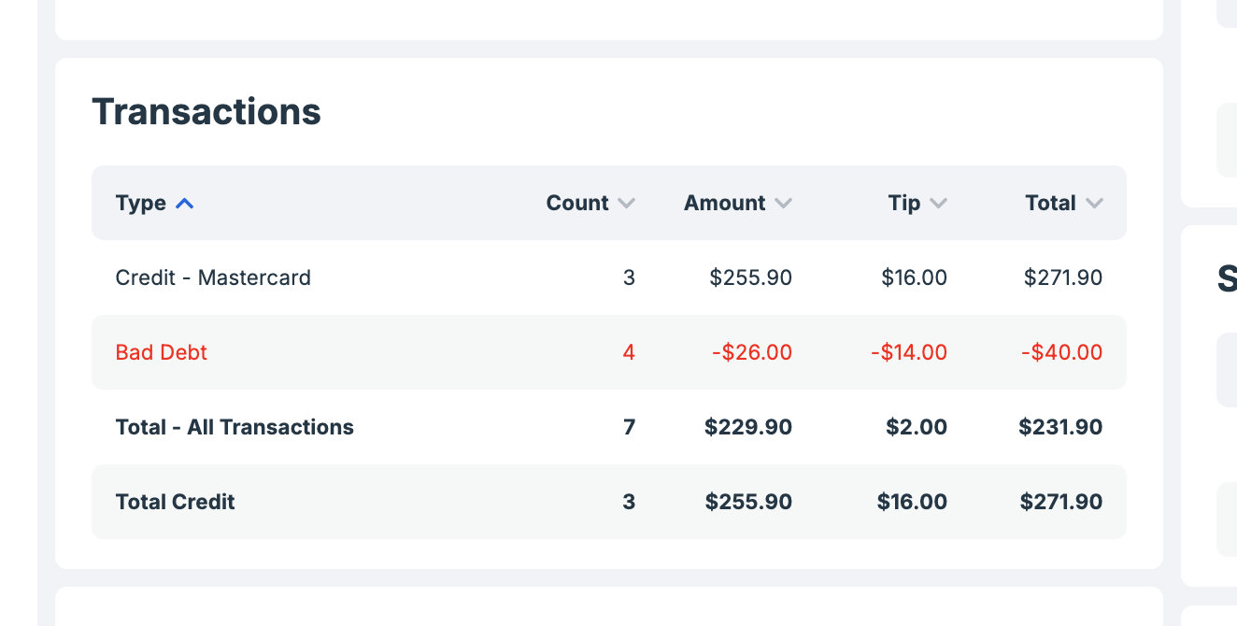Sort by the Count column header text

click(x=576, y=203)
